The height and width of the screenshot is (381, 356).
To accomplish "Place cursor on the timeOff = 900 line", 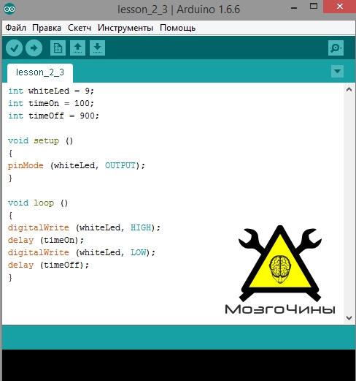I will (53, 116).
